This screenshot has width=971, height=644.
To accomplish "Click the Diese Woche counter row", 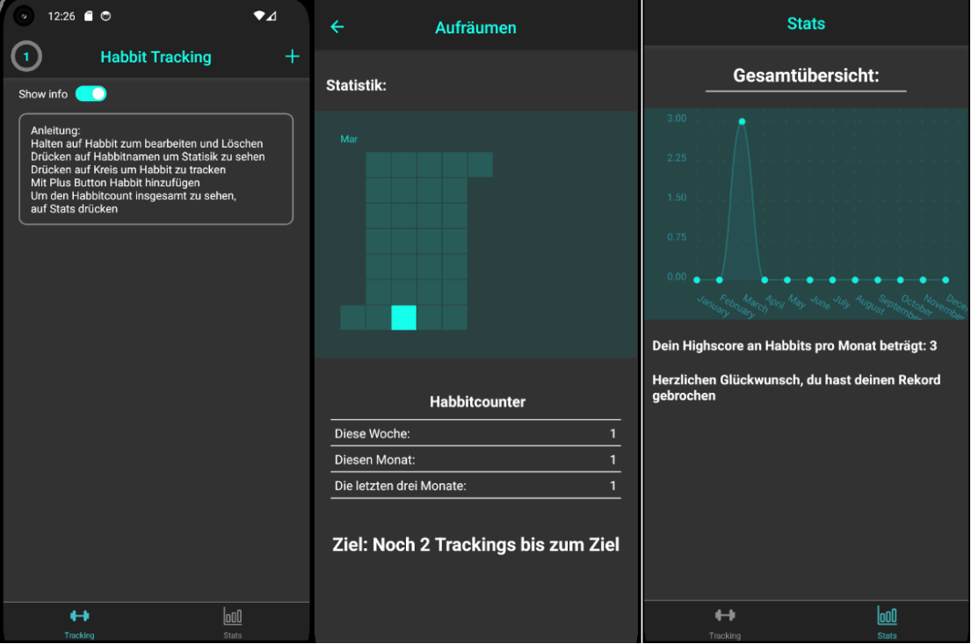I will tap(475, 433).
